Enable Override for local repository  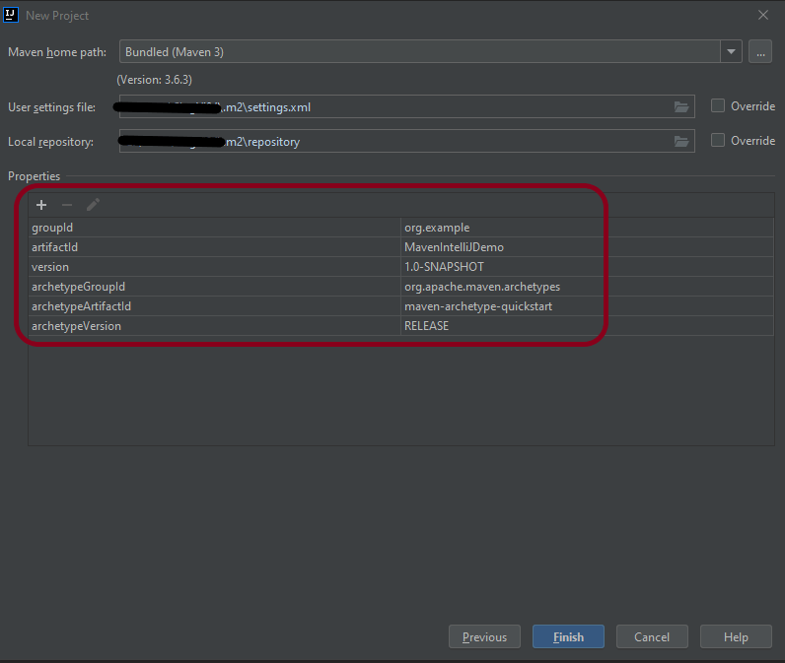click(718, 141)
